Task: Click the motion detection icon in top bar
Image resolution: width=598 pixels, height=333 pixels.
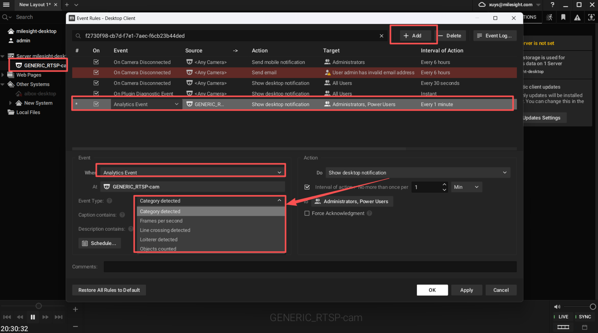Action: (x=549, y=18)
